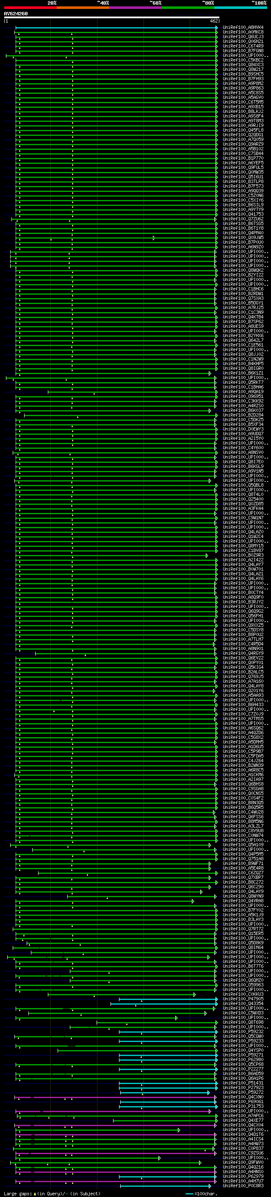Click the UniRef100_C5DSY8 label
Image resolution: width=271 pixels, height=1197 pixels.
click(243, 630)
